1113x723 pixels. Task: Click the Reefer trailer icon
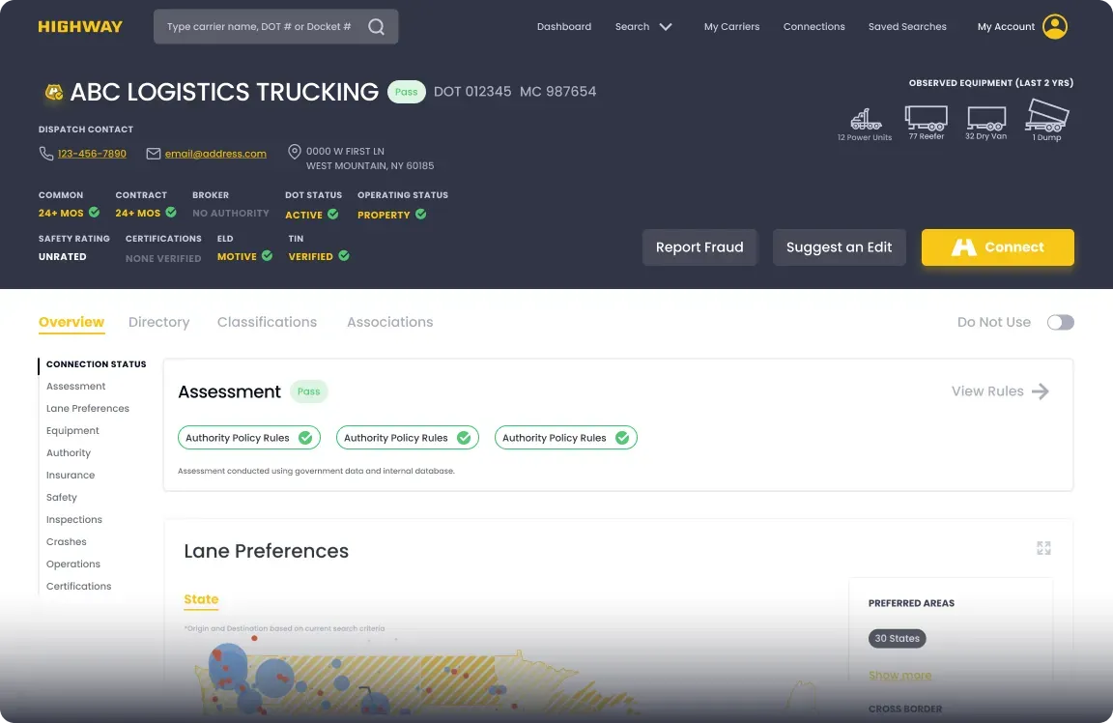tap(926, 118)
